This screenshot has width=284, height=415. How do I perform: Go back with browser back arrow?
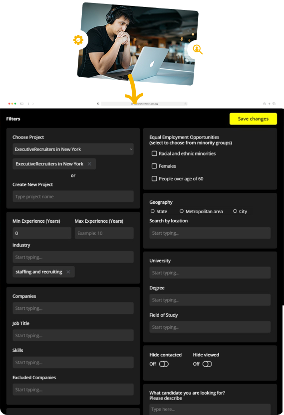[x=28, y=104]
